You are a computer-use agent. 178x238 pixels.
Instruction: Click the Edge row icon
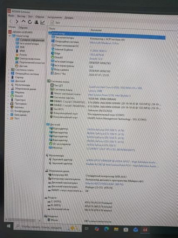53,53
